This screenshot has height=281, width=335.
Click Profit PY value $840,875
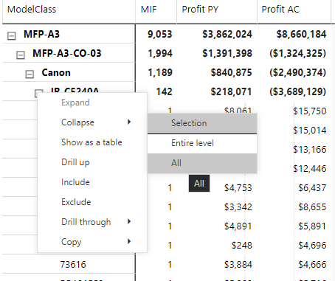coord(232,72)
